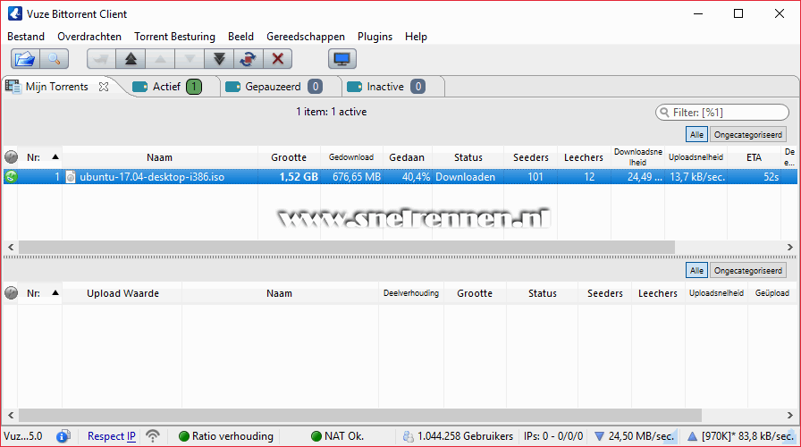Open the Gereedschappen menu
This screenshot has width=801, height=447.
pyautogui.click(x=306, y=37)
